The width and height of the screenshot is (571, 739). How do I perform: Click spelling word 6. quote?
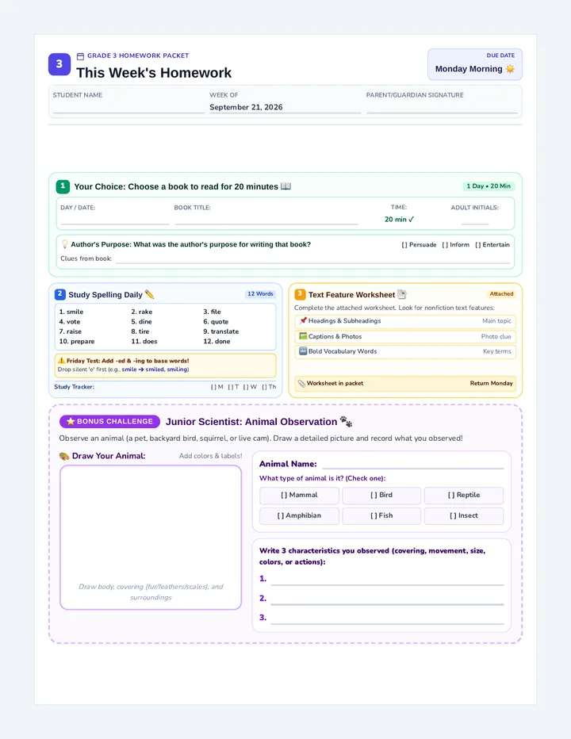click(216, 321)
